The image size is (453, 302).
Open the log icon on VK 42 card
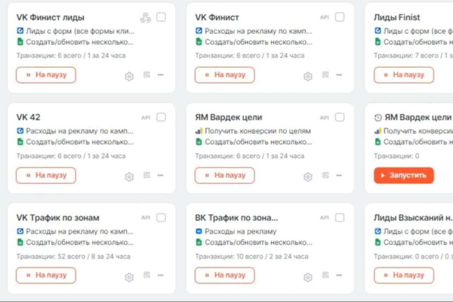146,175
